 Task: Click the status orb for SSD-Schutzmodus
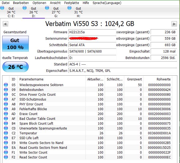click(x=6, y=99)
